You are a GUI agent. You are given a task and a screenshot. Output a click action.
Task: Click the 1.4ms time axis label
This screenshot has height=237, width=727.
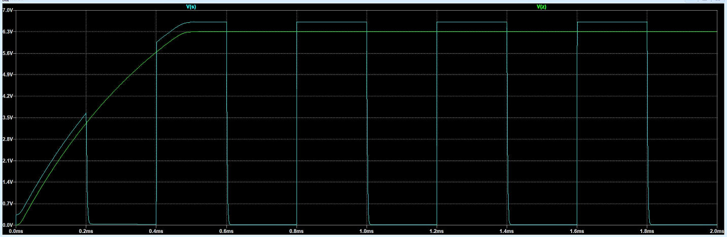pyautogui.click(x=507, y=231)
